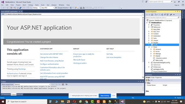Click the New Project toolbar icon
This screenshot has height=104, width=185.
click(11, 8)
